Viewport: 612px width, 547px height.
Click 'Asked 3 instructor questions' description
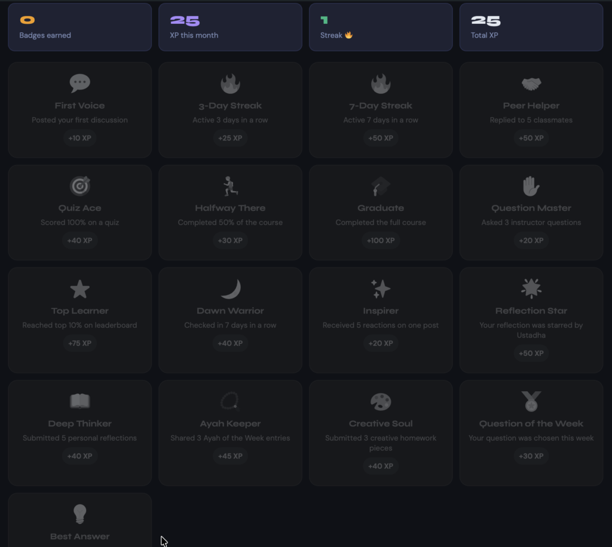point(531,223)
